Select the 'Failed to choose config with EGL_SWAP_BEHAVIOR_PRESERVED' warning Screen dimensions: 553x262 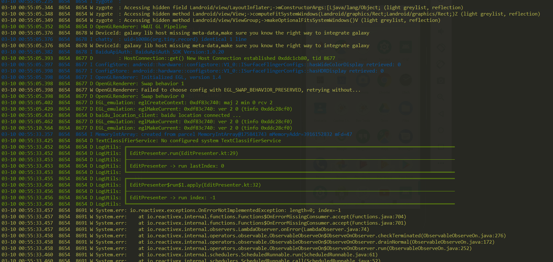[x=181, y=90]
